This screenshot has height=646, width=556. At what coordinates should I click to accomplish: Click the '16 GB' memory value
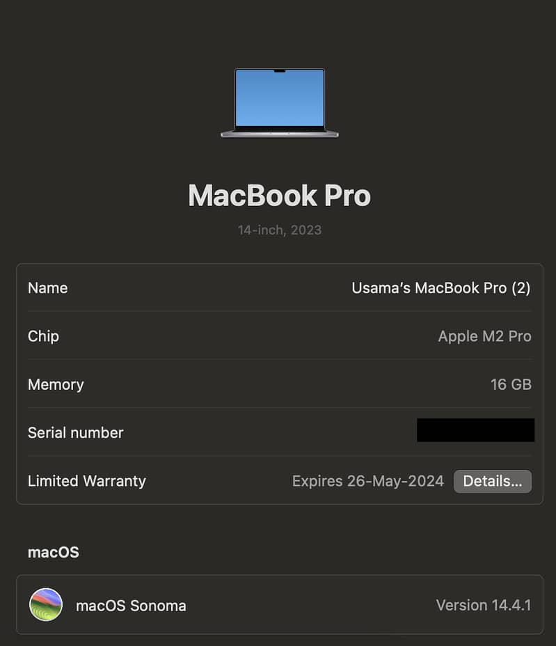tap(511, 384)
